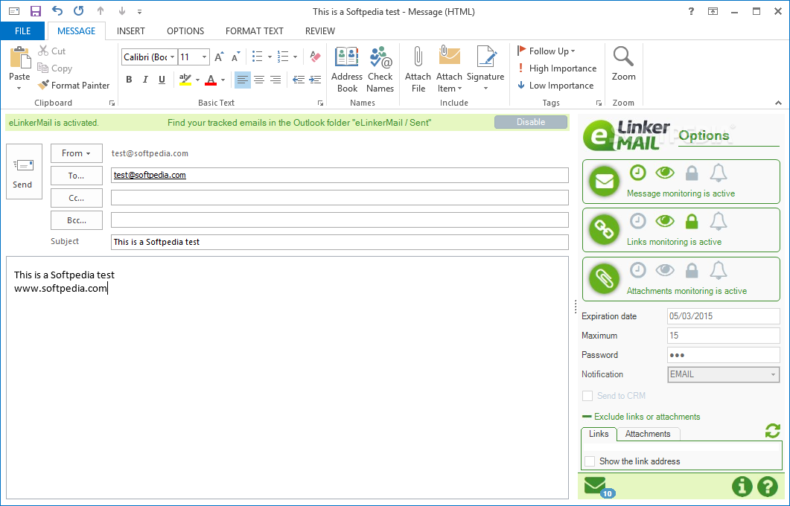Open the font size dropdown
This screenshot has width=790, height=506.
[204, 57]
